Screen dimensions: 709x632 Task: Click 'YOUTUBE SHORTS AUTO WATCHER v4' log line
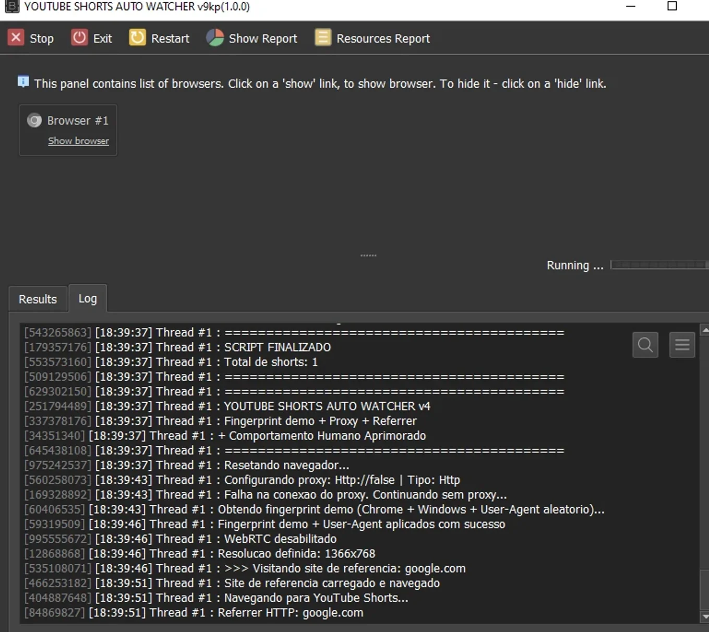327,406
